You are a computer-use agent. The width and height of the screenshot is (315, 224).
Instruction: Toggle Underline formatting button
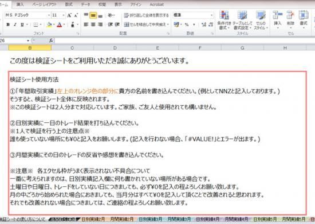(22, 25)
